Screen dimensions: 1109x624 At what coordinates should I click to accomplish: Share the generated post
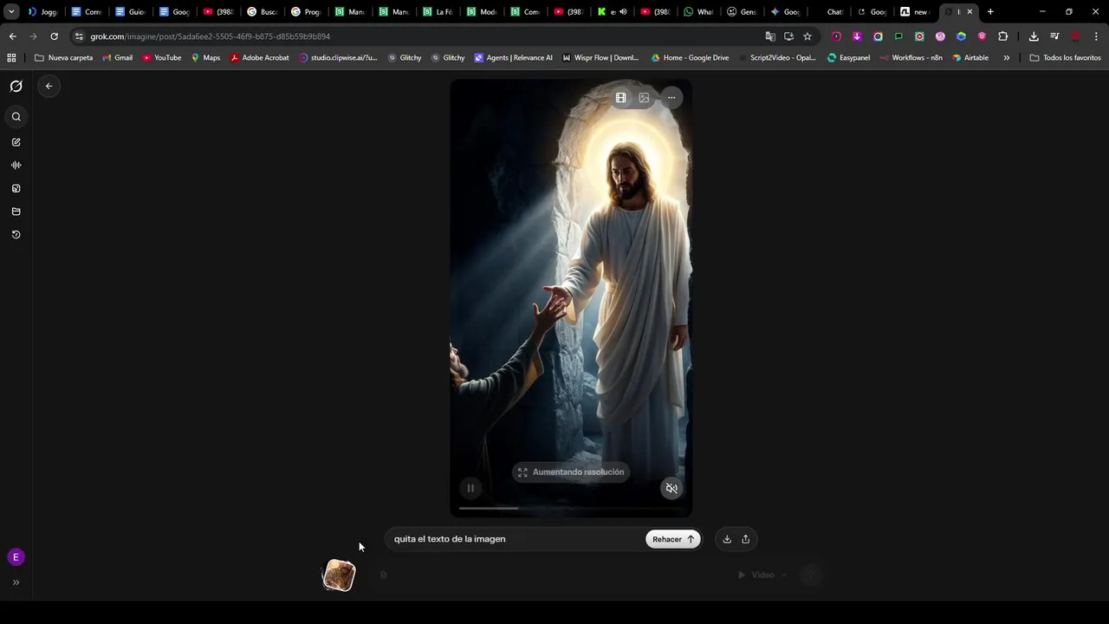tap(745, 539)
